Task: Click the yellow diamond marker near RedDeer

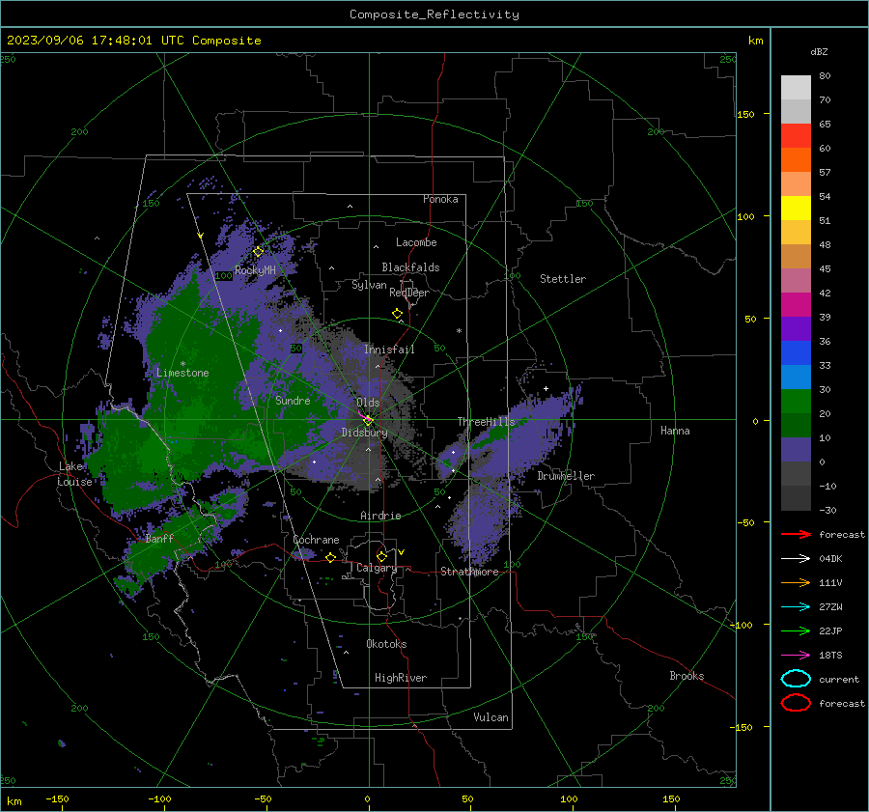Action: click(x=398, y=314)
